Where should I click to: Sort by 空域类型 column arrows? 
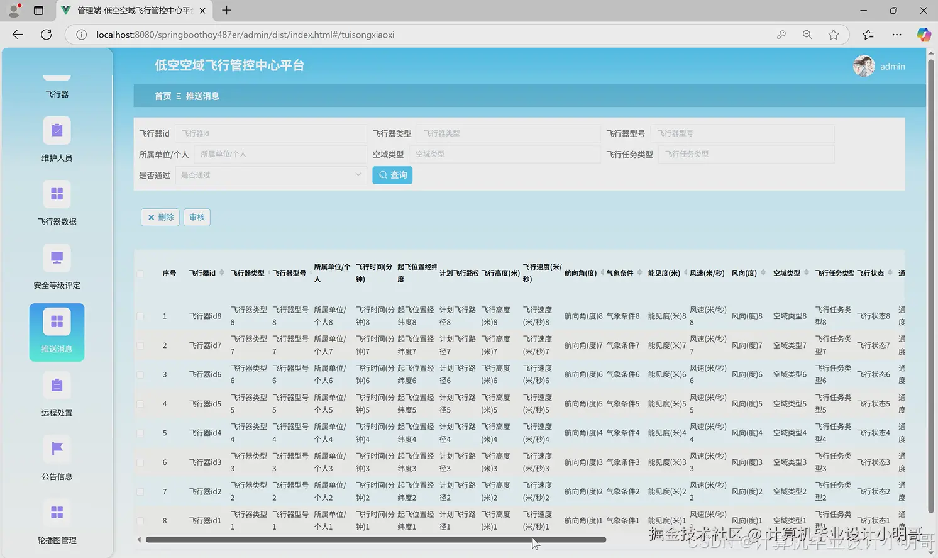[x=807, y=272]
